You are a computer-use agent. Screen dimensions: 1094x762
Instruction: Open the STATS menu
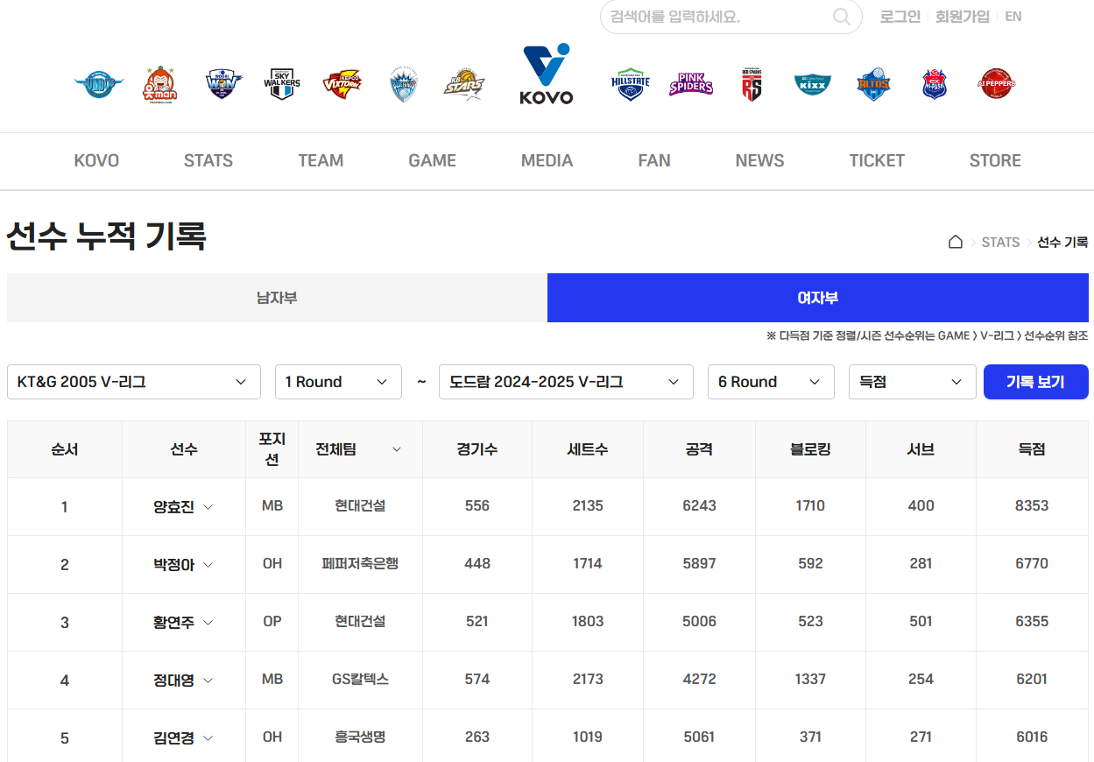click(208, 161)
